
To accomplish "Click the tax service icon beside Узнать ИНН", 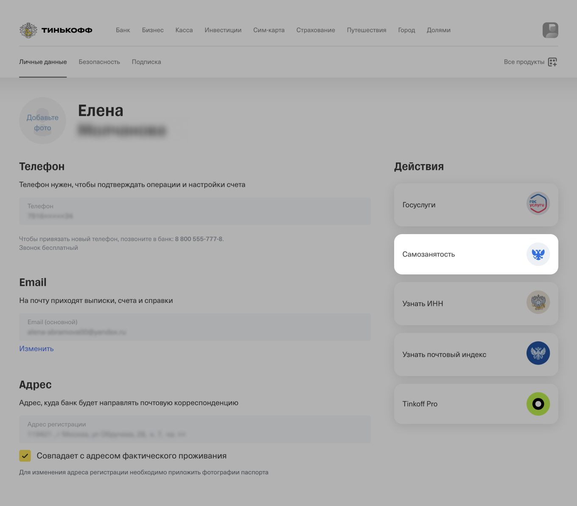I will 538,302.
